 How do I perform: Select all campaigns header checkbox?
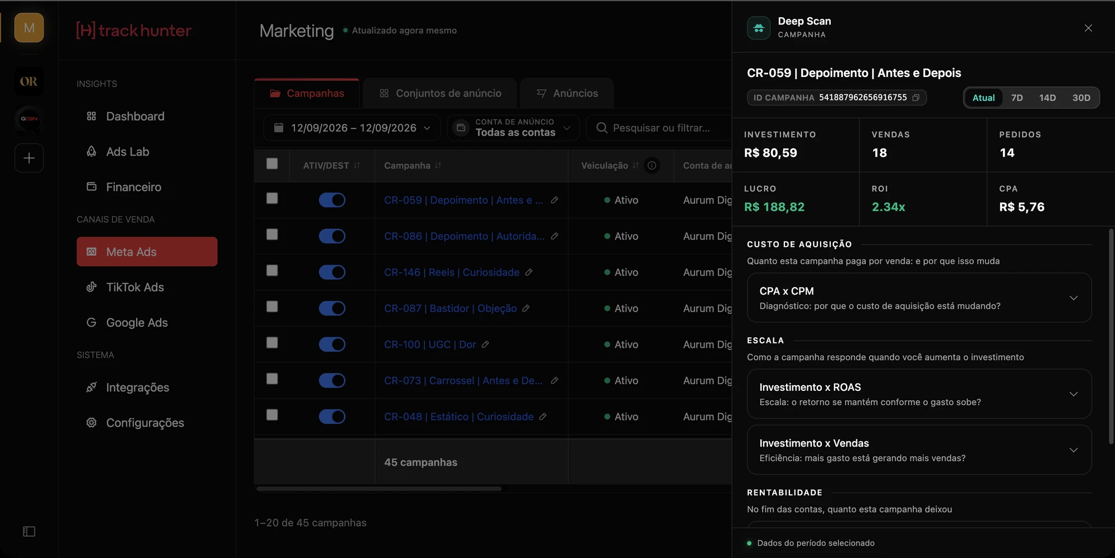tap(272, 163)
